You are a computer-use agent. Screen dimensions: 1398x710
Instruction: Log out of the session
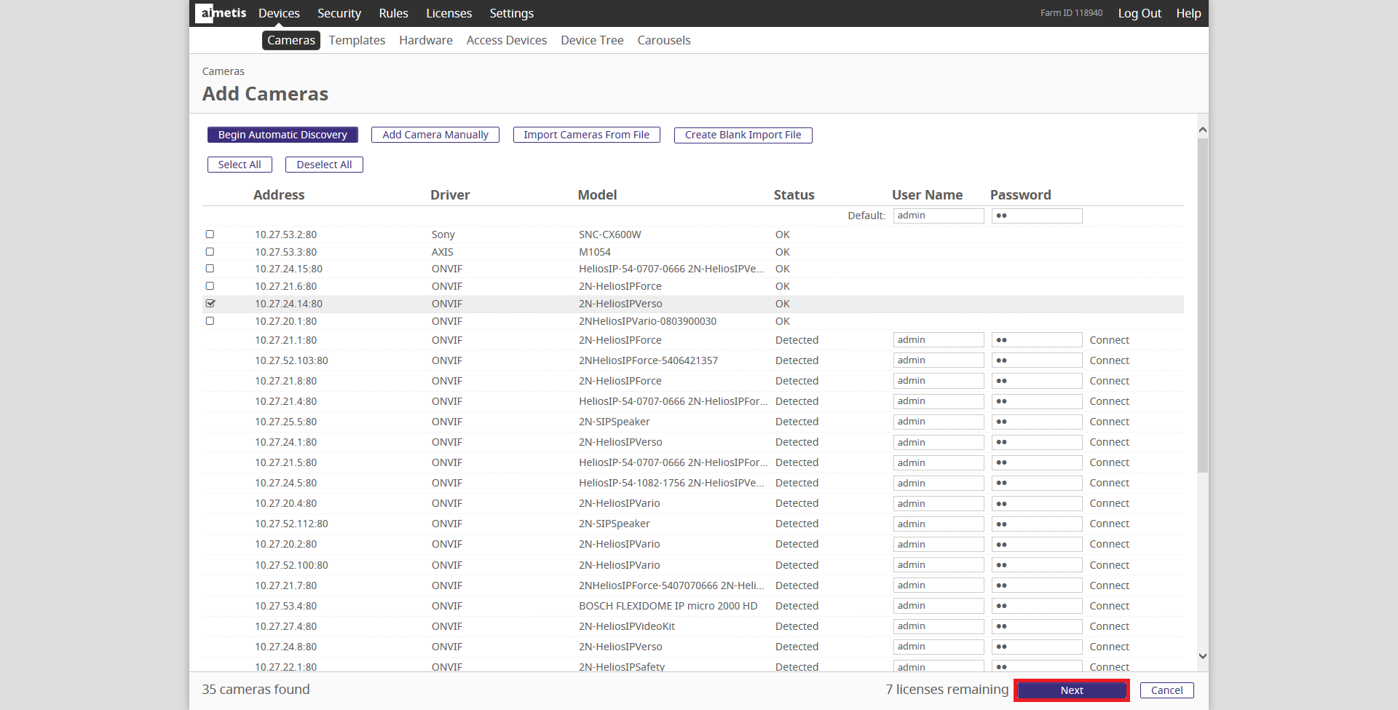pyautogui.click(x=1140, y=13)
